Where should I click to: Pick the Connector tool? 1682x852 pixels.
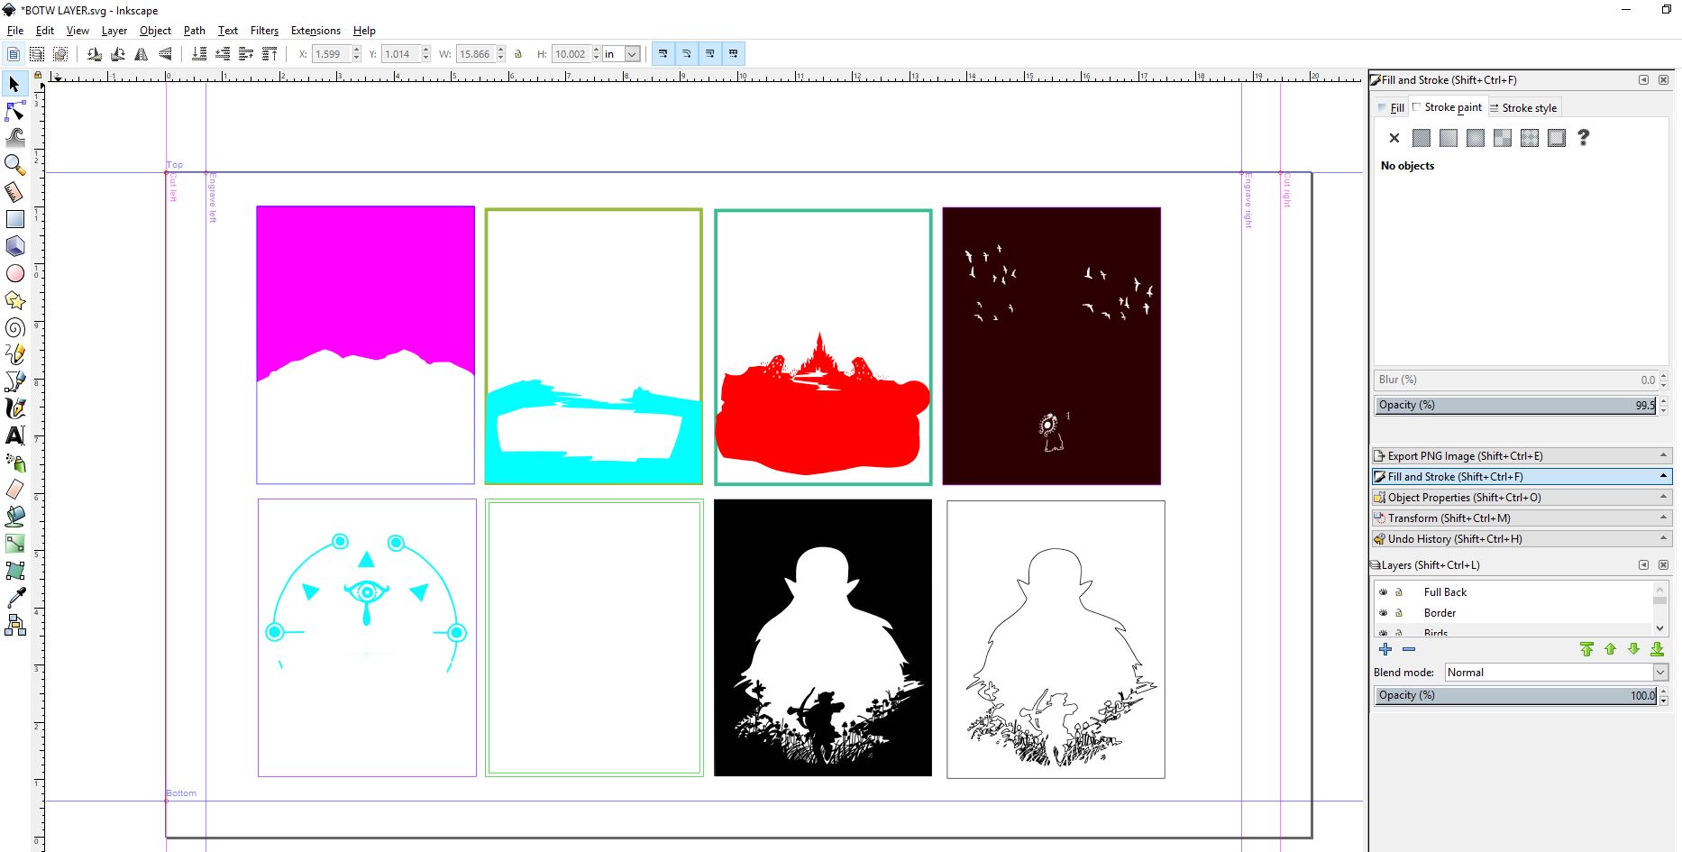pos(14,625)
